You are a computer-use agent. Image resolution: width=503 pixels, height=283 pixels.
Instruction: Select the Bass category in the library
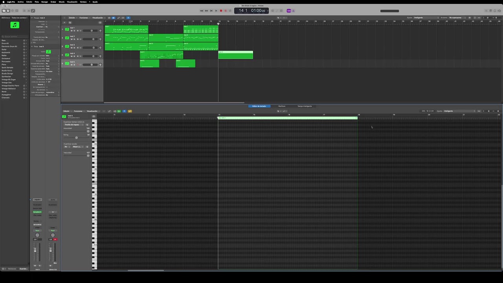point(14,40)
